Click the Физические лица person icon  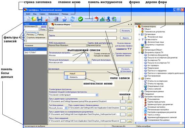pyautogui.click(x=146, y=37)
